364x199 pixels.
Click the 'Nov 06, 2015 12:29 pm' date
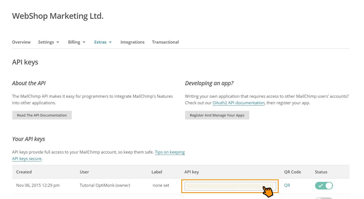coord(38,185)
